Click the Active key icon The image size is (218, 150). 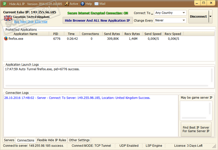point(67,4)
